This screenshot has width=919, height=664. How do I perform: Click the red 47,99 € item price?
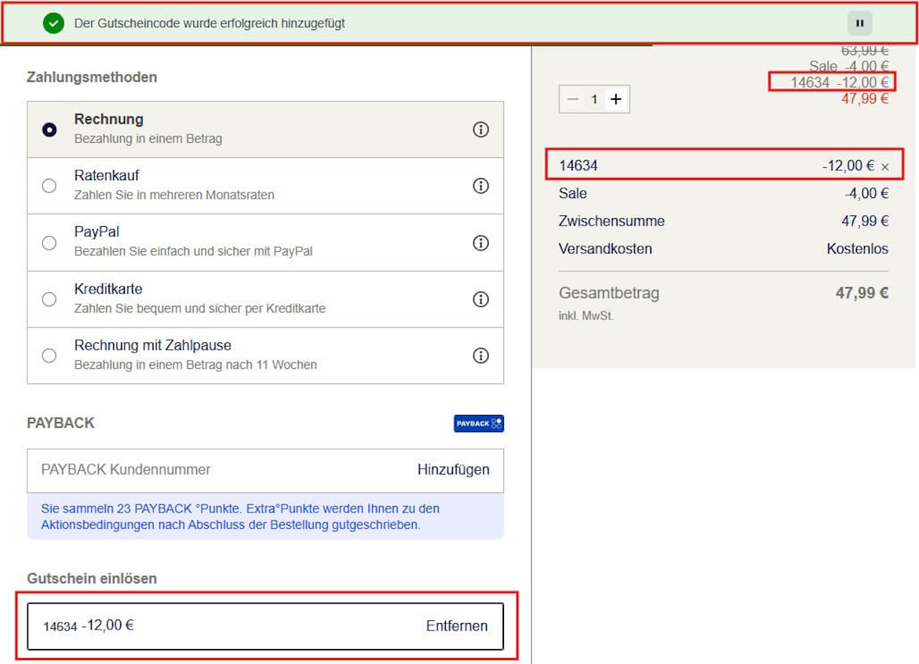point(865,99)
